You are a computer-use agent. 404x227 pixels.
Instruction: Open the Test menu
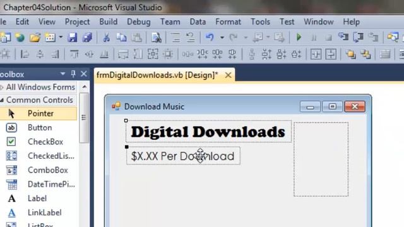(x=287, y=22)
